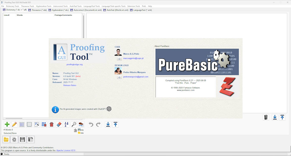Click the Reload file refresh icon

tap(14, 139)
